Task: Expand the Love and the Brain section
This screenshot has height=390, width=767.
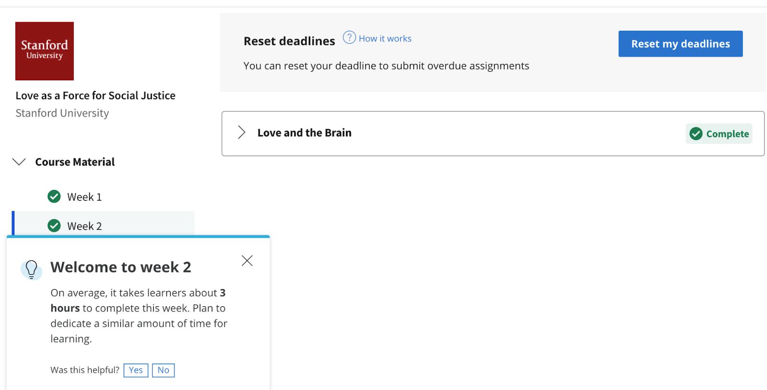Action: coord(242,133)
